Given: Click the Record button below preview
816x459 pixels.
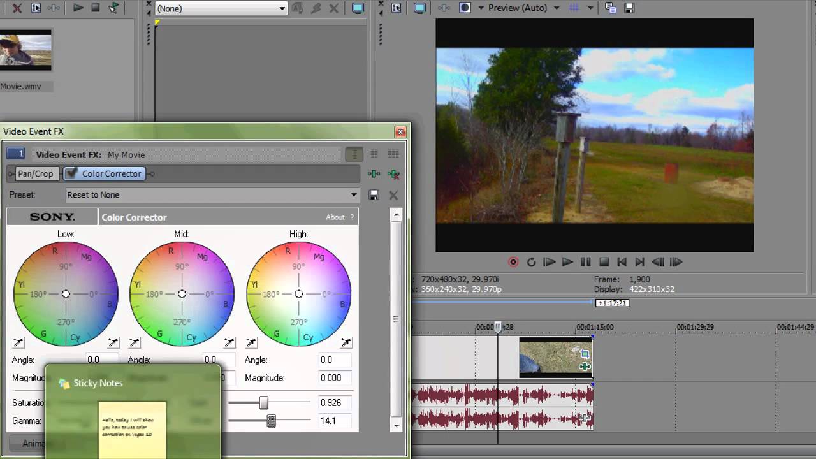Looking at the screenshot, I should tap(513, 262).
